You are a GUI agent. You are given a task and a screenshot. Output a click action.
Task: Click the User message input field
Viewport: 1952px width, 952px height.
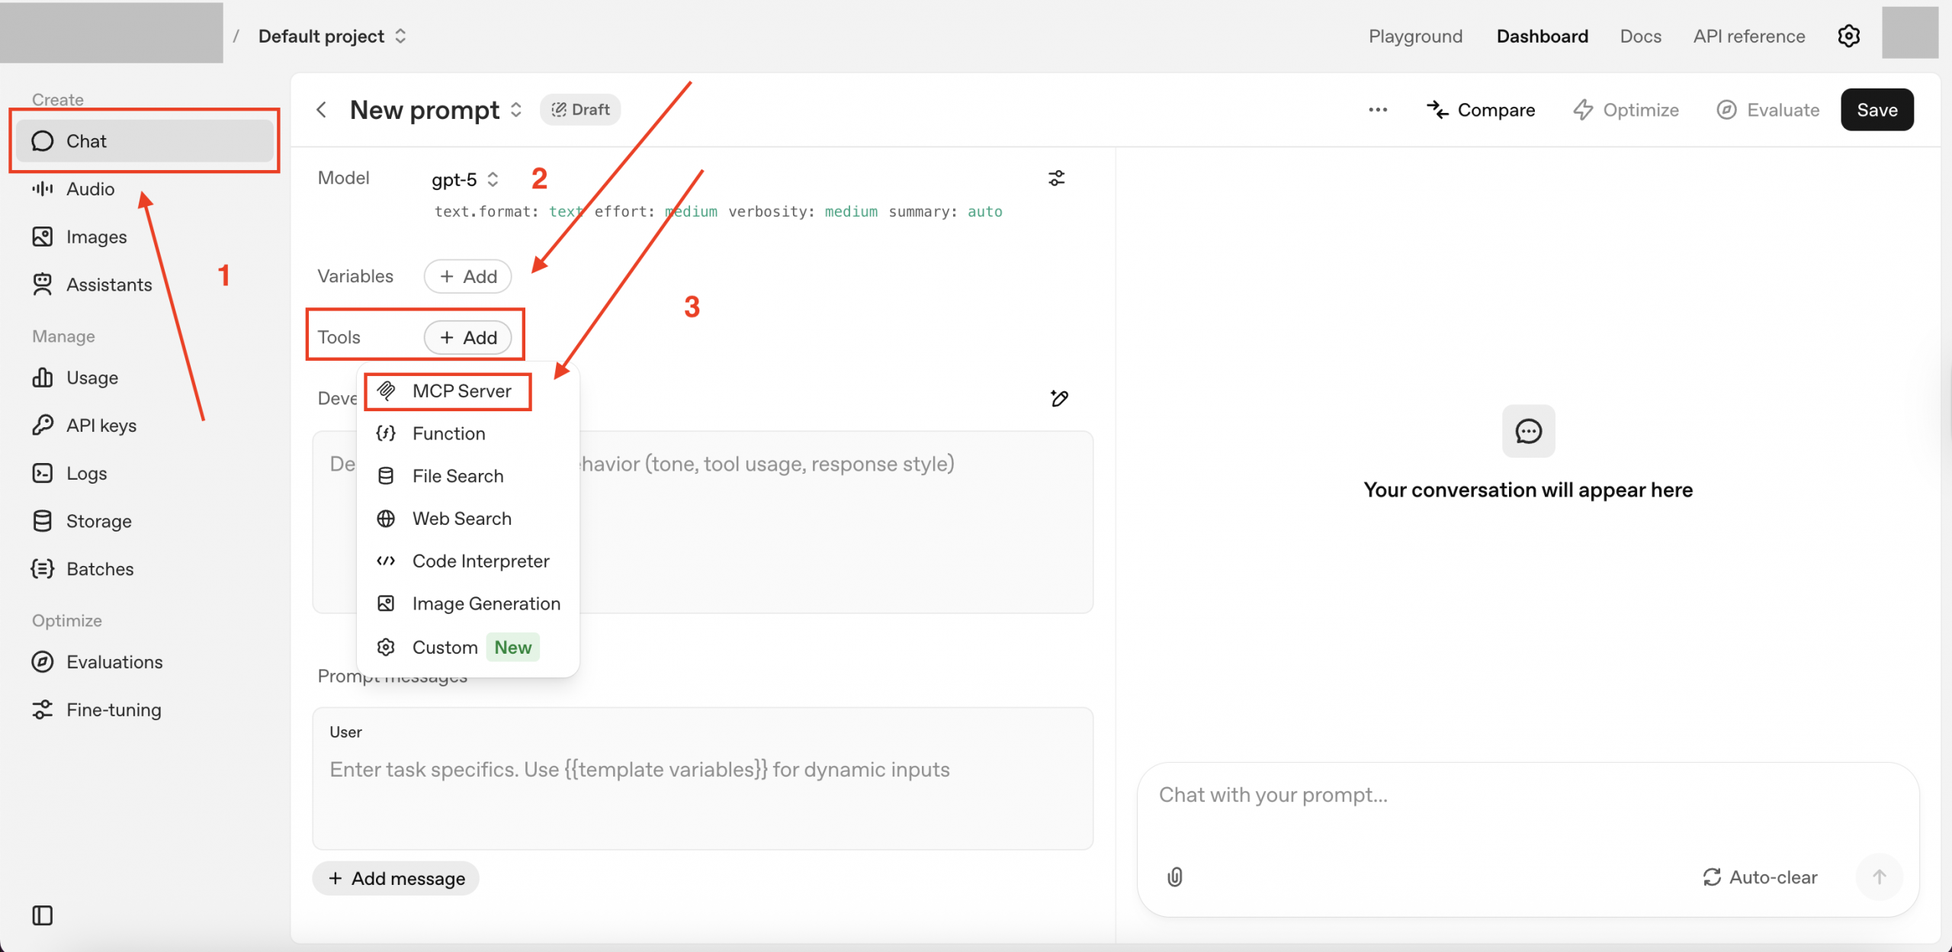(x=703, y=779)
